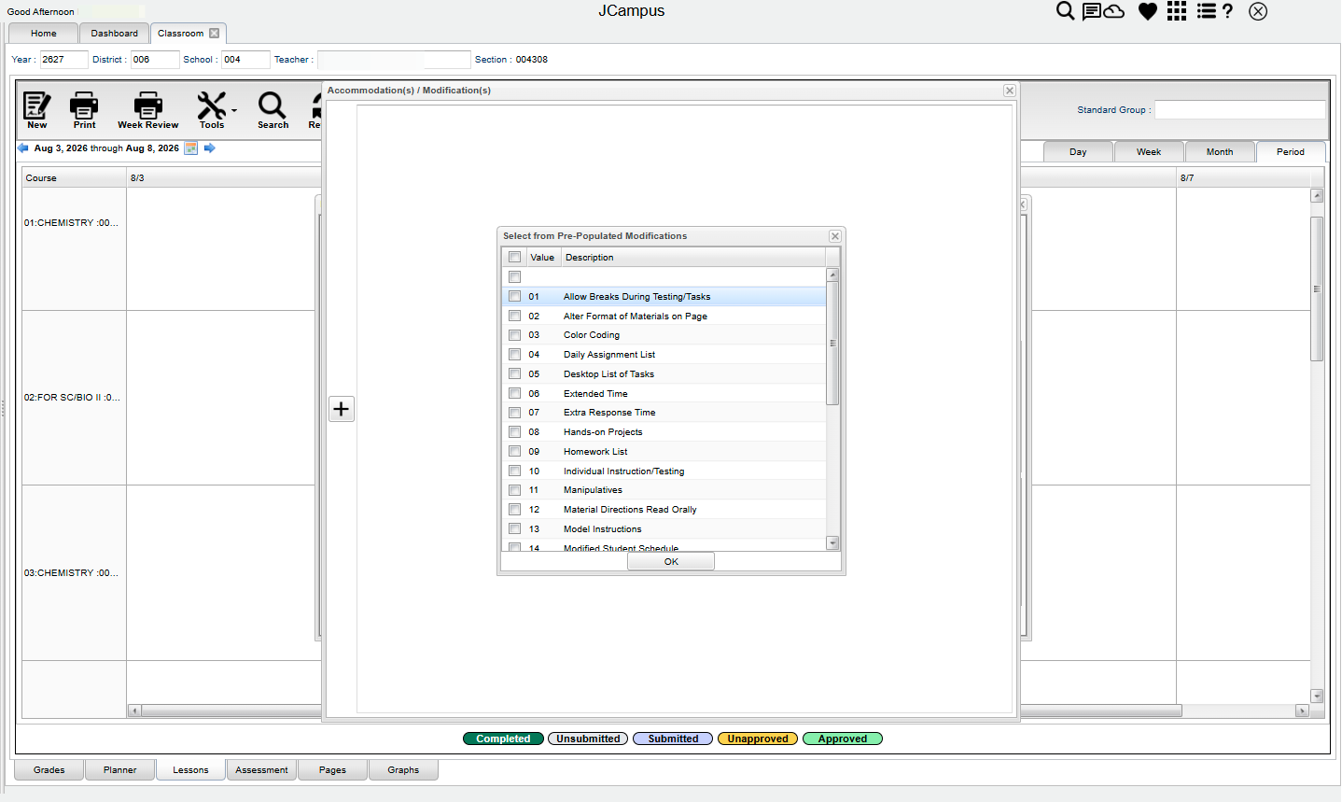Click the cloud icon in header
The width and height of the screenshot is (1342, 802).
point(1114,11)
